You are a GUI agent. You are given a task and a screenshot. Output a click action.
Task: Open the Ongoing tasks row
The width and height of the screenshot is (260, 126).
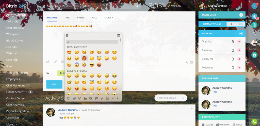(x=222, y=41)
